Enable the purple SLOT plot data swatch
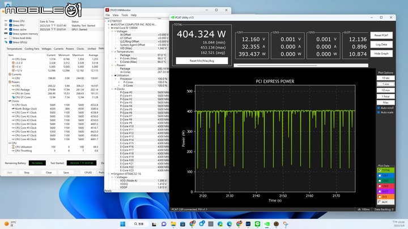The height and width of the screenshot is (229, 408). [x=386, y=191]
